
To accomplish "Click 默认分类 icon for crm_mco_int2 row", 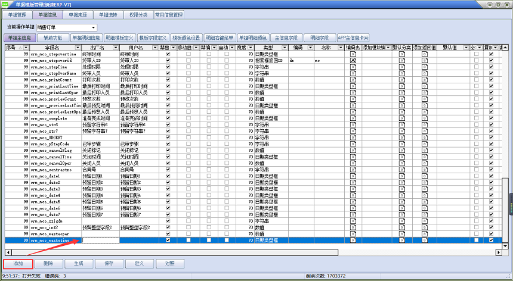I will [x=402, y=227].
